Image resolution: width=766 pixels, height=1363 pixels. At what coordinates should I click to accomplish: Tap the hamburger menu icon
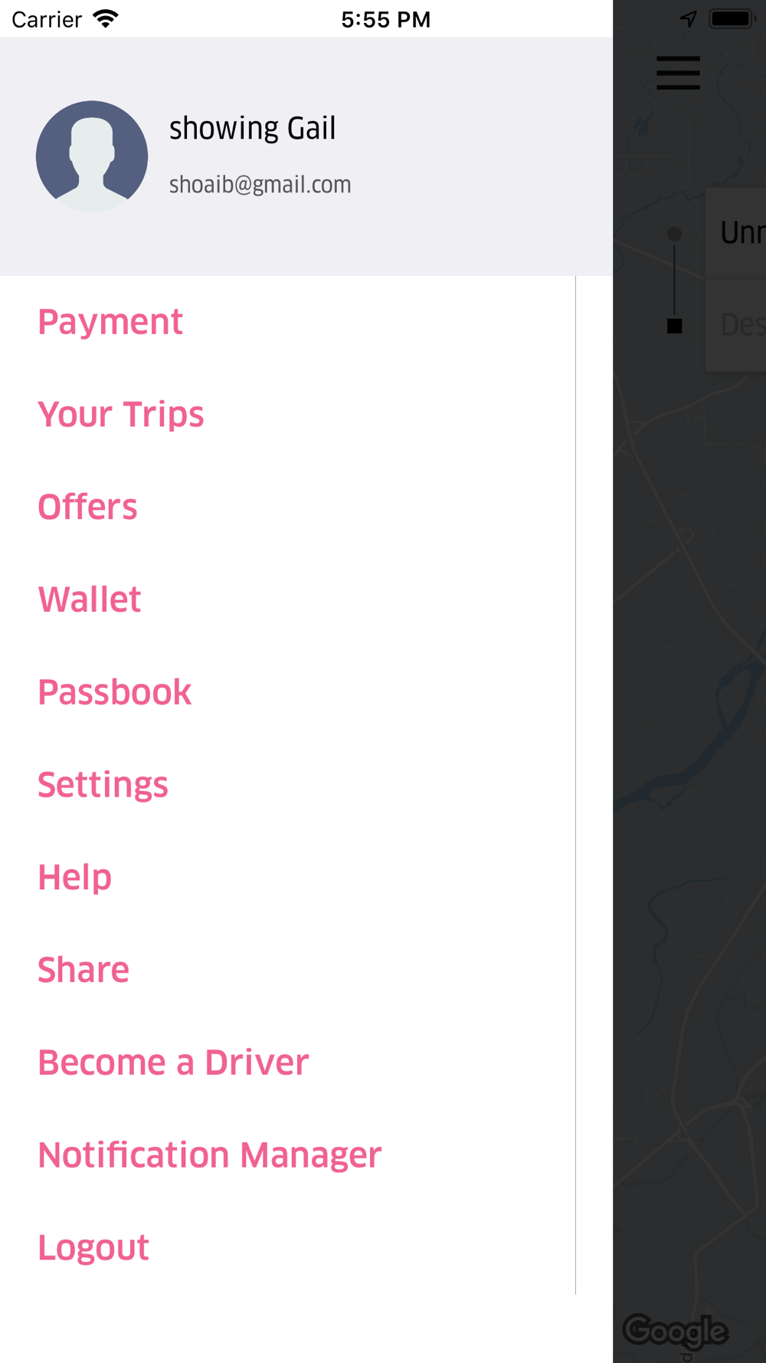coord(678,73)
